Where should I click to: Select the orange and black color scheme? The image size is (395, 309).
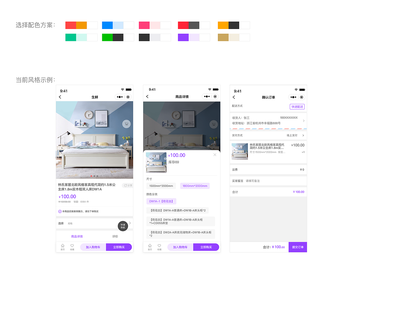[x=234, y=25]
